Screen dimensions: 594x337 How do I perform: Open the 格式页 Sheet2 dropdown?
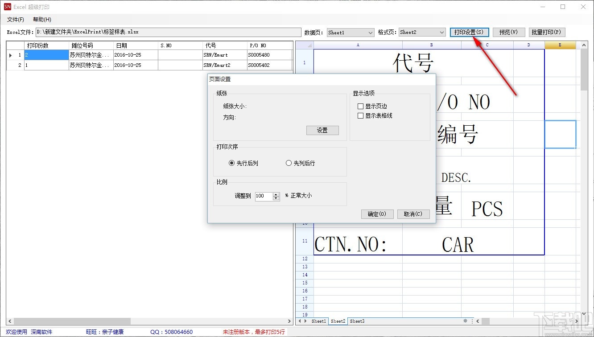point(422,33)
